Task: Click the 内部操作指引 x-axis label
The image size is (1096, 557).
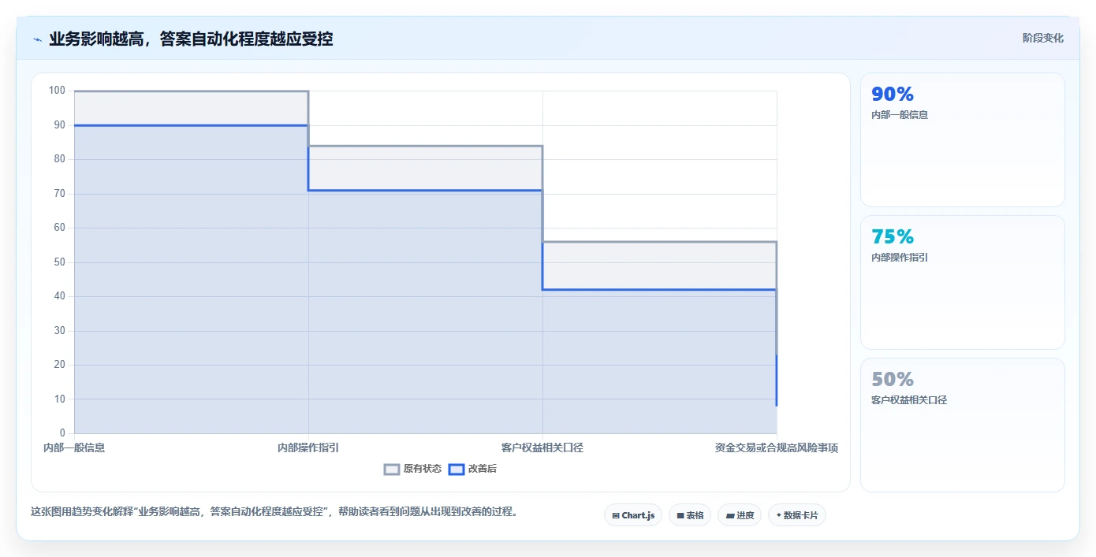Action: 308,447
